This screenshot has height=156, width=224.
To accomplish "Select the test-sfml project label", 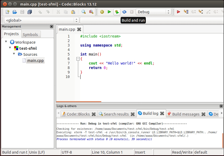I will point(28,48).
